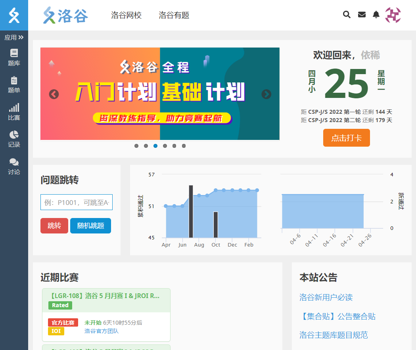Open the 【集合贴】公告整合贴 announcement

tap(337, 316)
